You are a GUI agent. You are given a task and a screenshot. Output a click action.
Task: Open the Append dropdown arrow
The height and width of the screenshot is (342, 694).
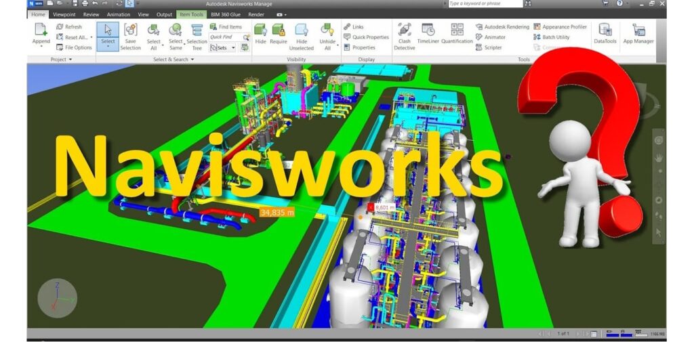[41, 47]
